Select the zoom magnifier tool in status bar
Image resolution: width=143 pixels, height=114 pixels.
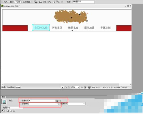(69, 88)
